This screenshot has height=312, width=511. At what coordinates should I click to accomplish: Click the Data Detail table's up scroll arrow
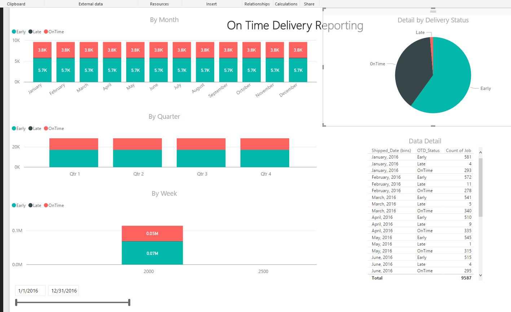pyautogui.click(x=480, y=153)
